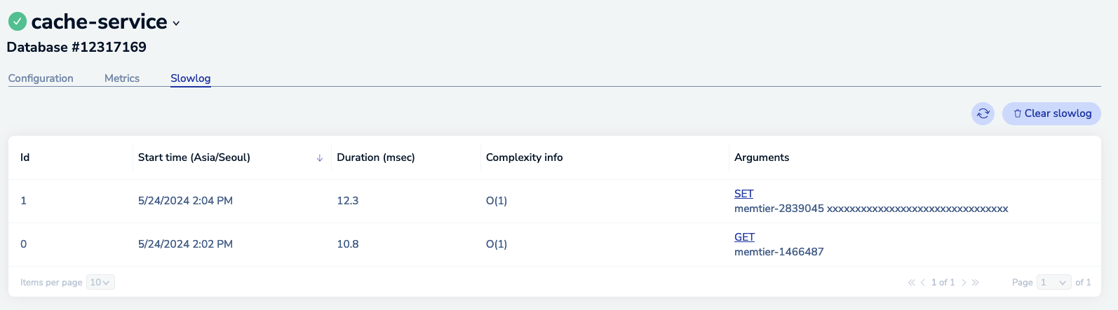Select the slowlog row with duration 12.3

[x=347, y=201]
